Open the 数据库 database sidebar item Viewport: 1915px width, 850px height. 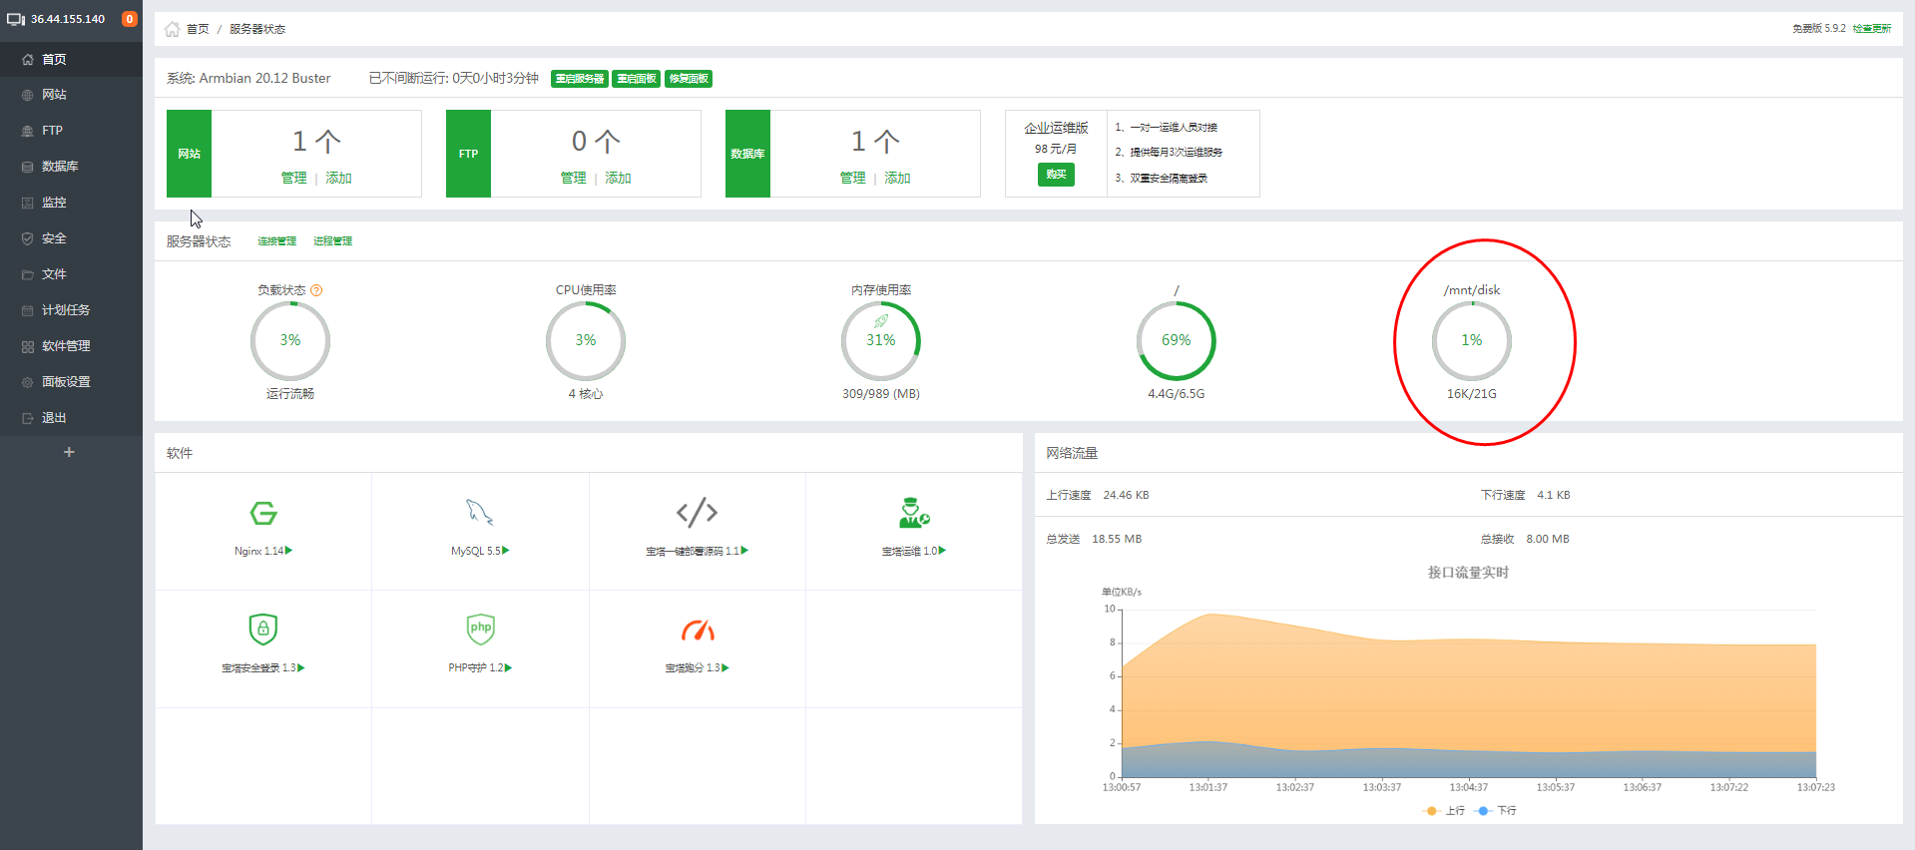[71, 167]
